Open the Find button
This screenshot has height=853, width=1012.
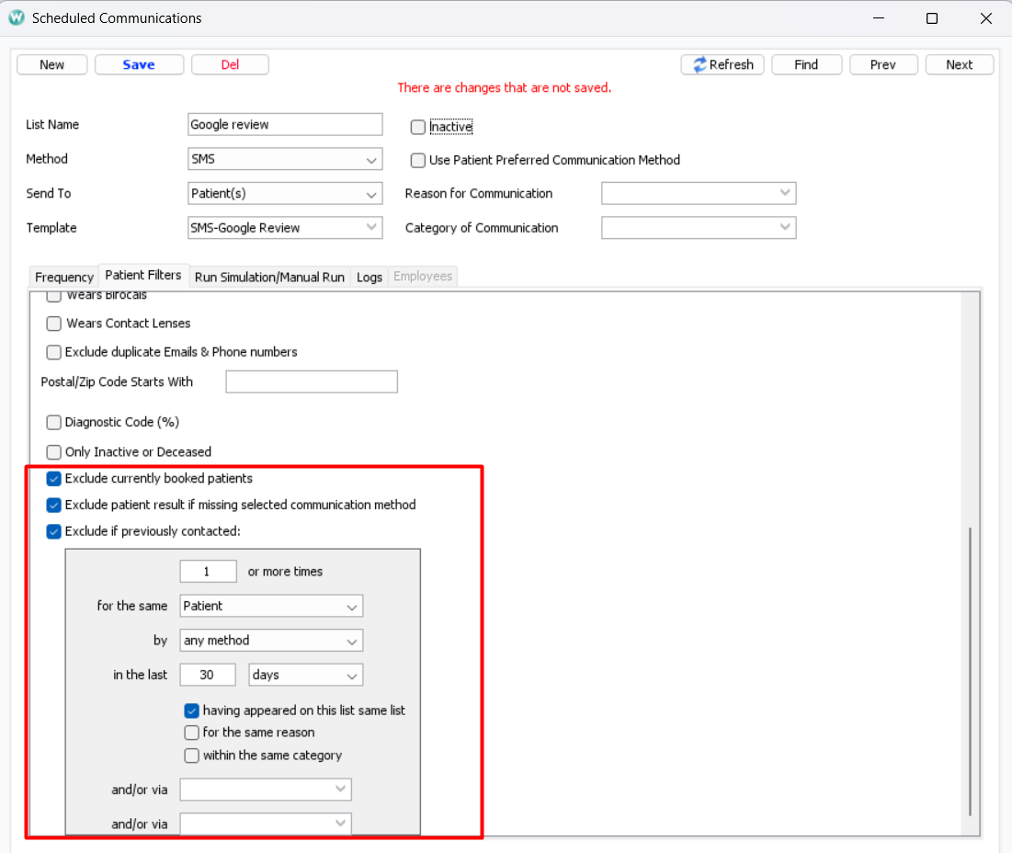(x=806, y=64)
